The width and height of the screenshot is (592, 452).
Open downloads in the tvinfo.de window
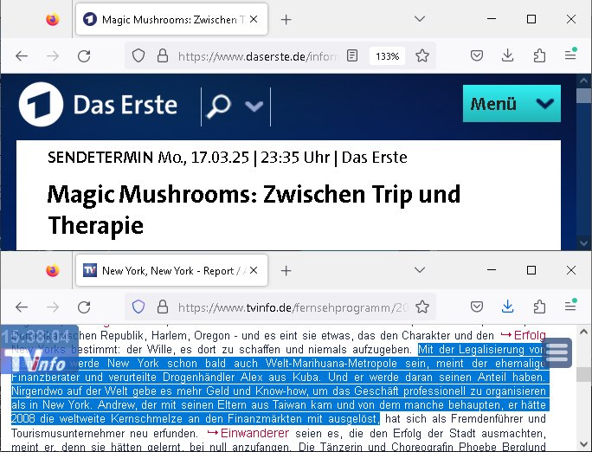tap(507, 307)
